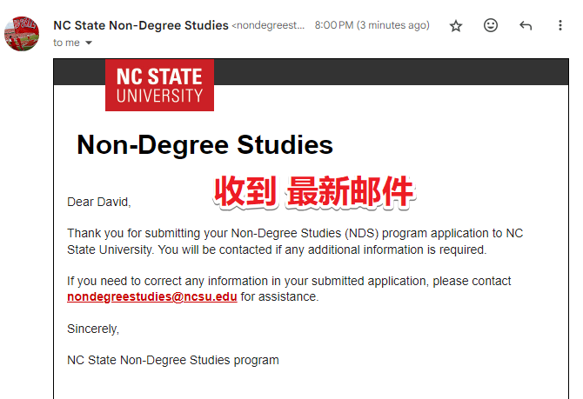The image size is (583, 399).
Task: Star this email from NC State
Action: (x=455, y=25)
